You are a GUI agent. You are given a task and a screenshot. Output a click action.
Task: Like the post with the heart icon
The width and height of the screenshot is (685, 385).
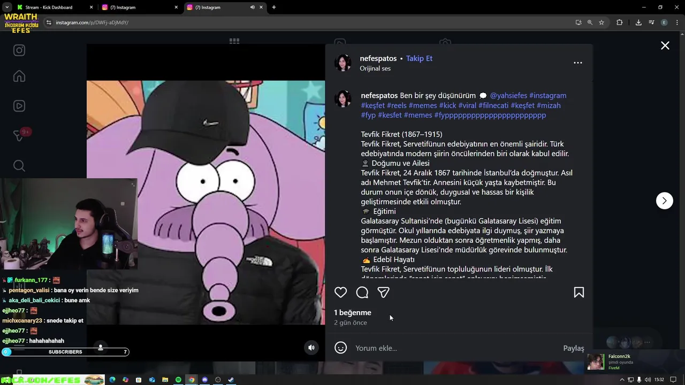coord(340,292)
